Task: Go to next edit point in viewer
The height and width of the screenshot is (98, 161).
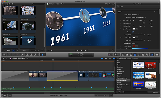Action: tap(85, 50)
